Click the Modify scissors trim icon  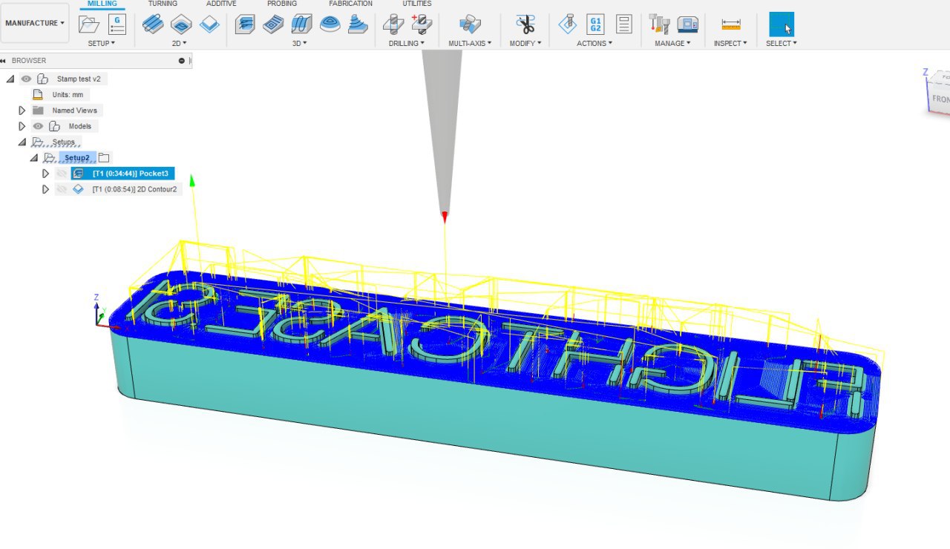(525, 24)
